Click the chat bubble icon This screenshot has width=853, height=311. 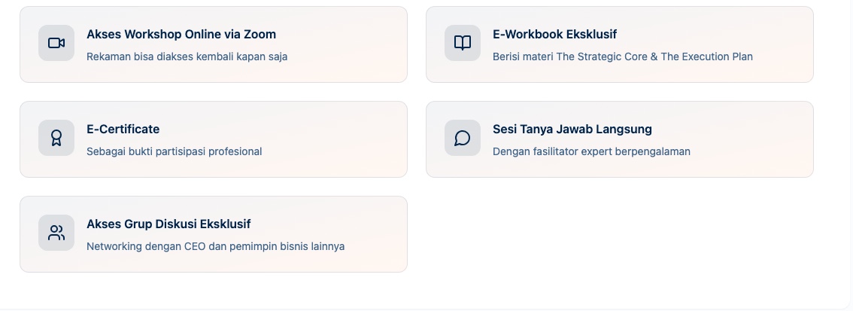coord(463,138)
